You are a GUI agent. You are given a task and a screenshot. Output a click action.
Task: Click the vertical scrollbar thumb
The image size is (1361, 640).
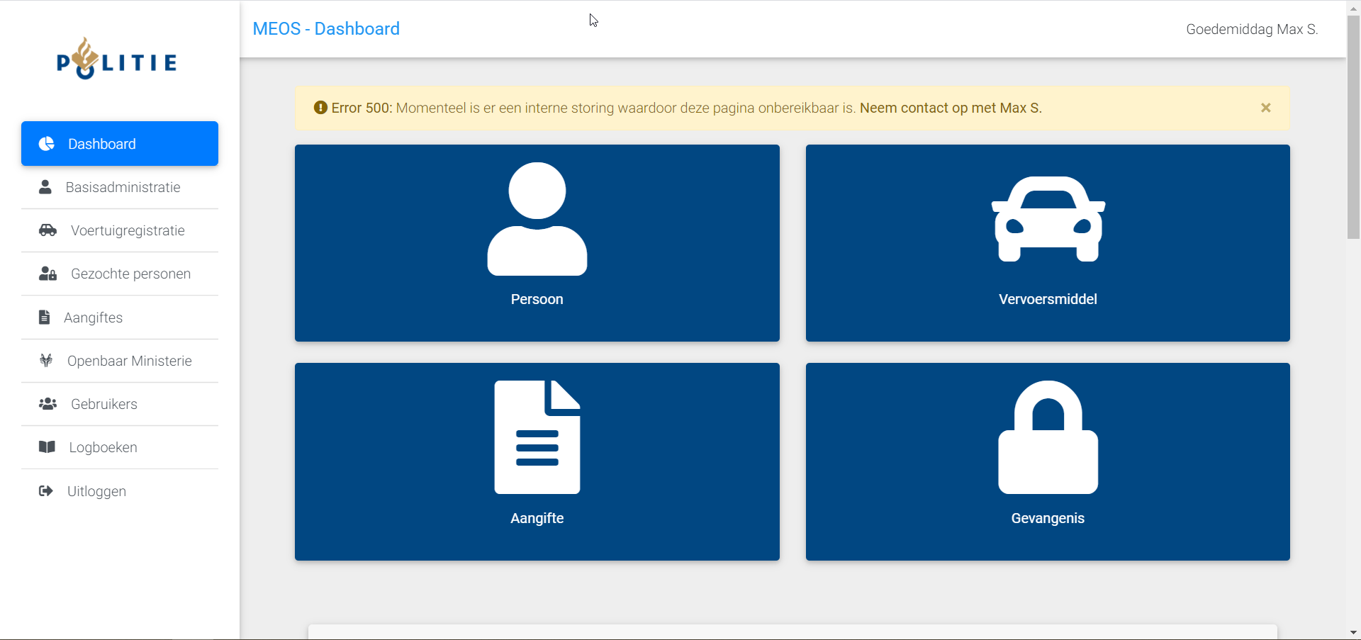coord(1353,128)
